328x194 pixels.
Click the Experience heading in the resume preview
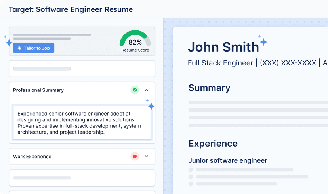point(213,144)
